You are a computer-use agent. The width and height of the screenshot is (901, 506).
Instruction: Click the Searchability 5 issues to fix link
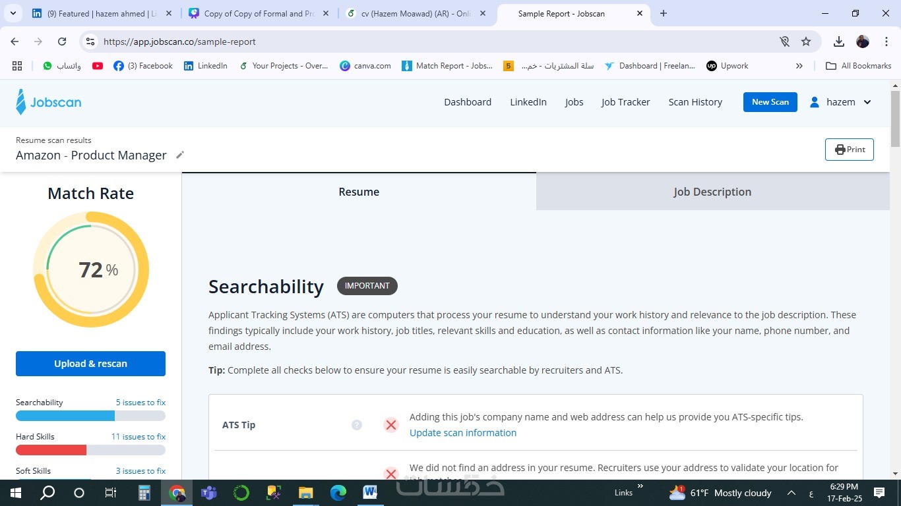pyautogui.click(x=140, y=403)
